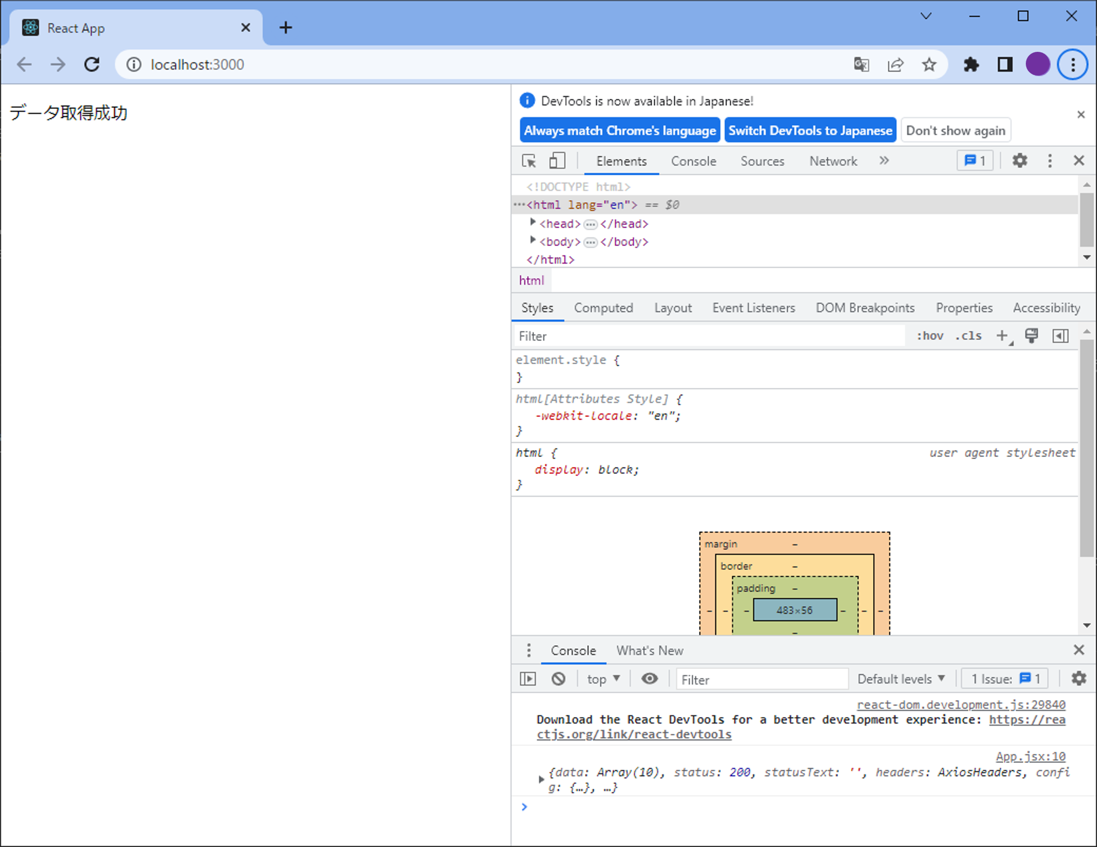The image size is (1097, 847).
Task: Click the inspect element picker icon
Action: tap(529, 161)
